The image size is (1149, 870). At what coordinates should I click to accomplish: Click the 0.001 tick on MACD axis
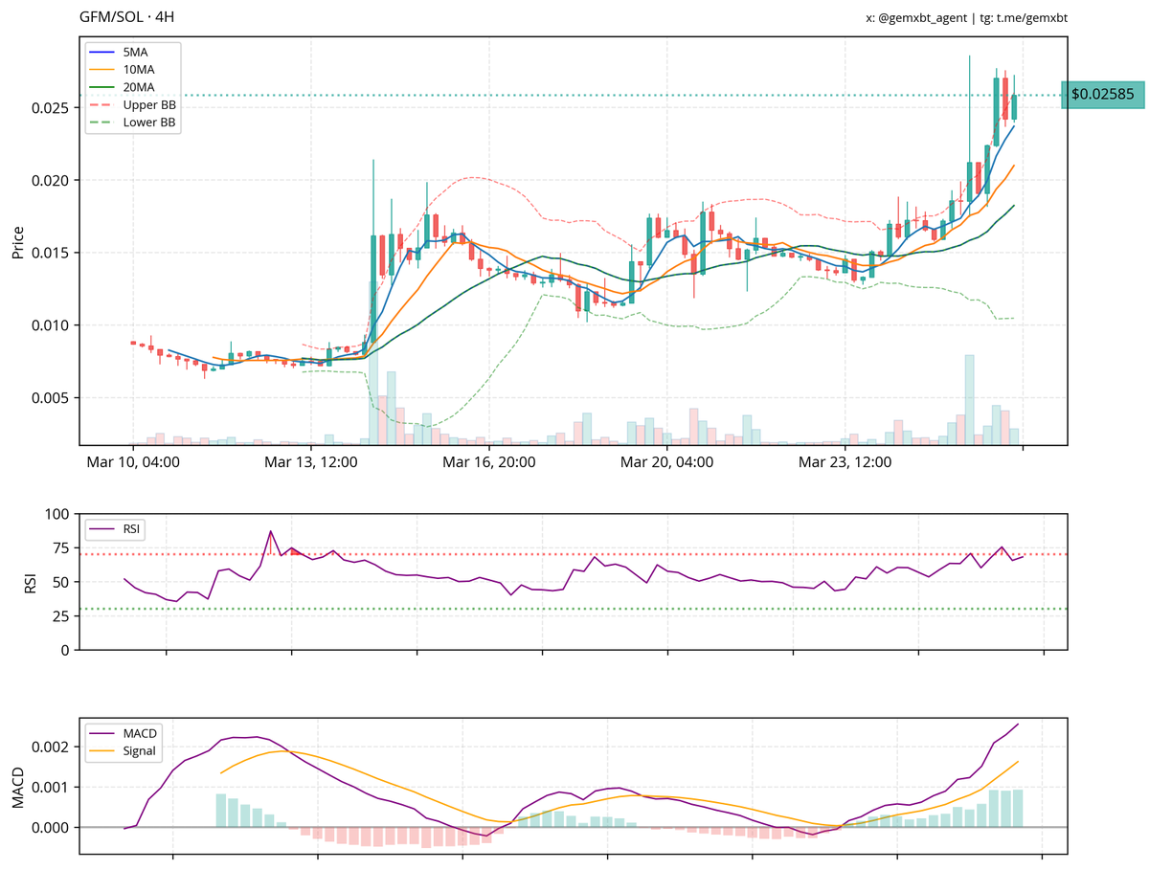pos(52,787)
